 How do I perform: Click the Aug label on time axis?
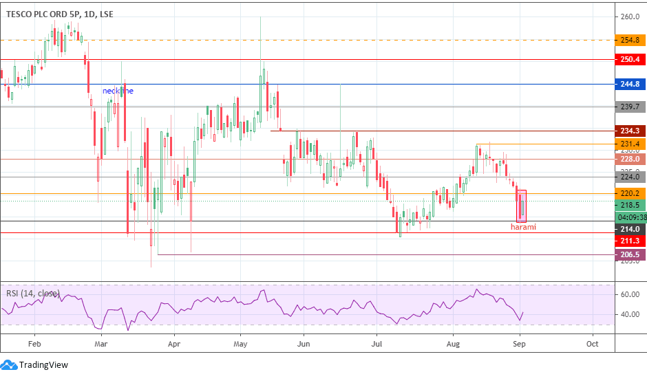(x=453, y=344)
